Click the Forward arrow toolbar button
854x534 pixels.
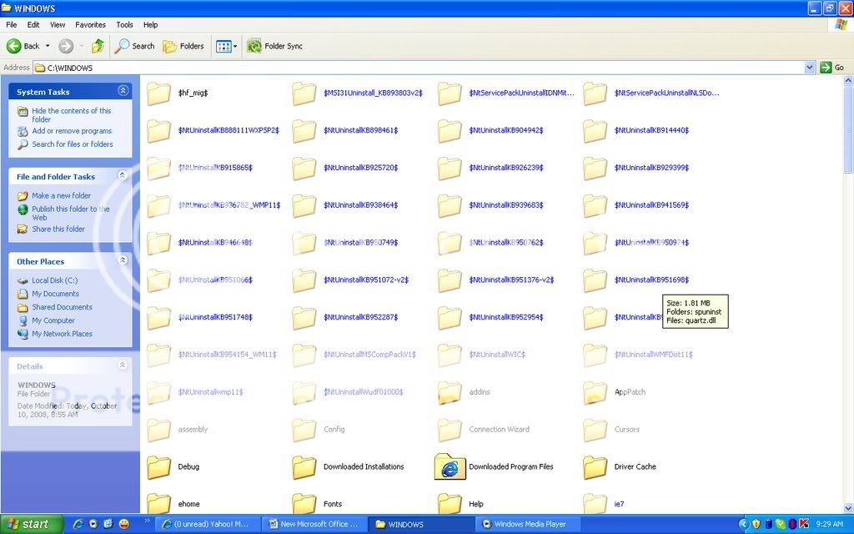tap(66, 47)
